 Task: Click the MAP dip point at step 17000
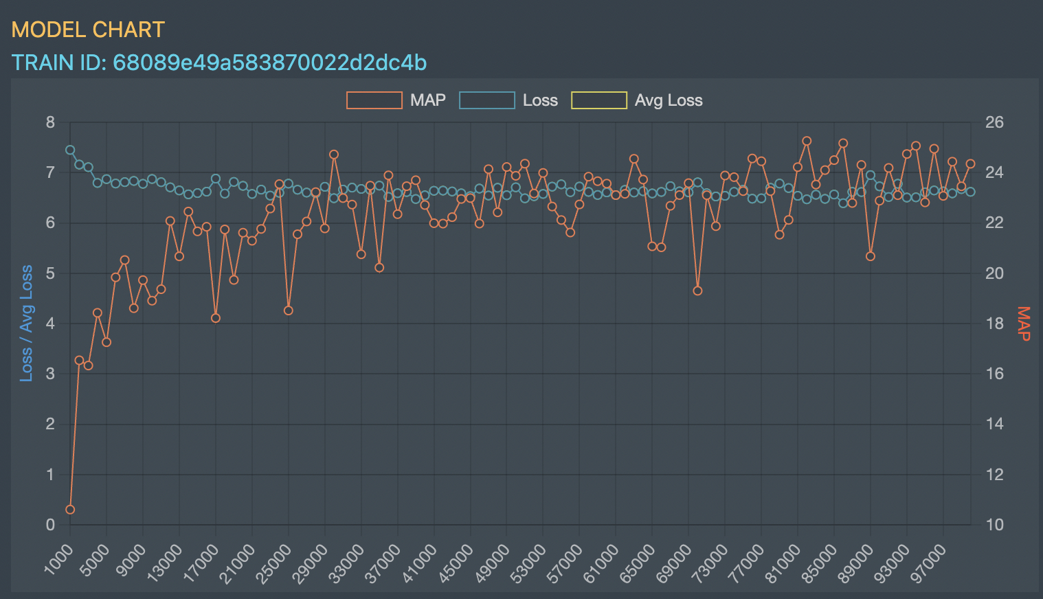[216, 318]
